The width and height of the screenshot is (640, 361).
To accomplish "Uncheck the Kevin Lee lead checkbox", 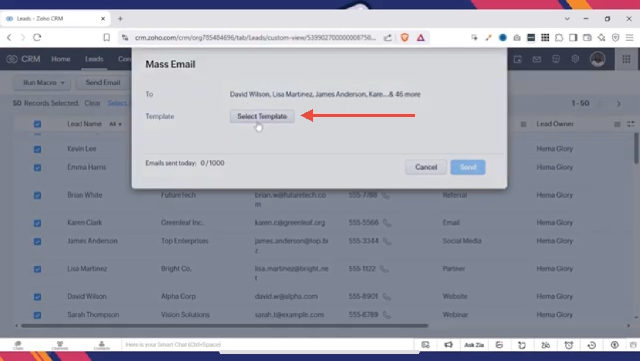I will [x=37, y=149].
